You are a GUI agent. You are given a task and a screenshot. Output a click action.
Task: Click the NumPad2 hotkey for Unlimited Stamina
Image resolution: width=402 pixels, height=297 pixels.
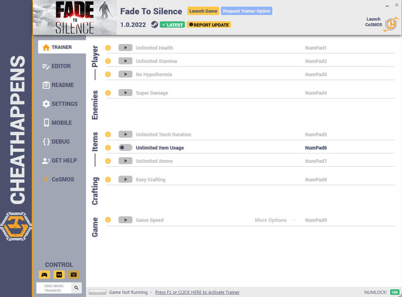pos(316,61)
